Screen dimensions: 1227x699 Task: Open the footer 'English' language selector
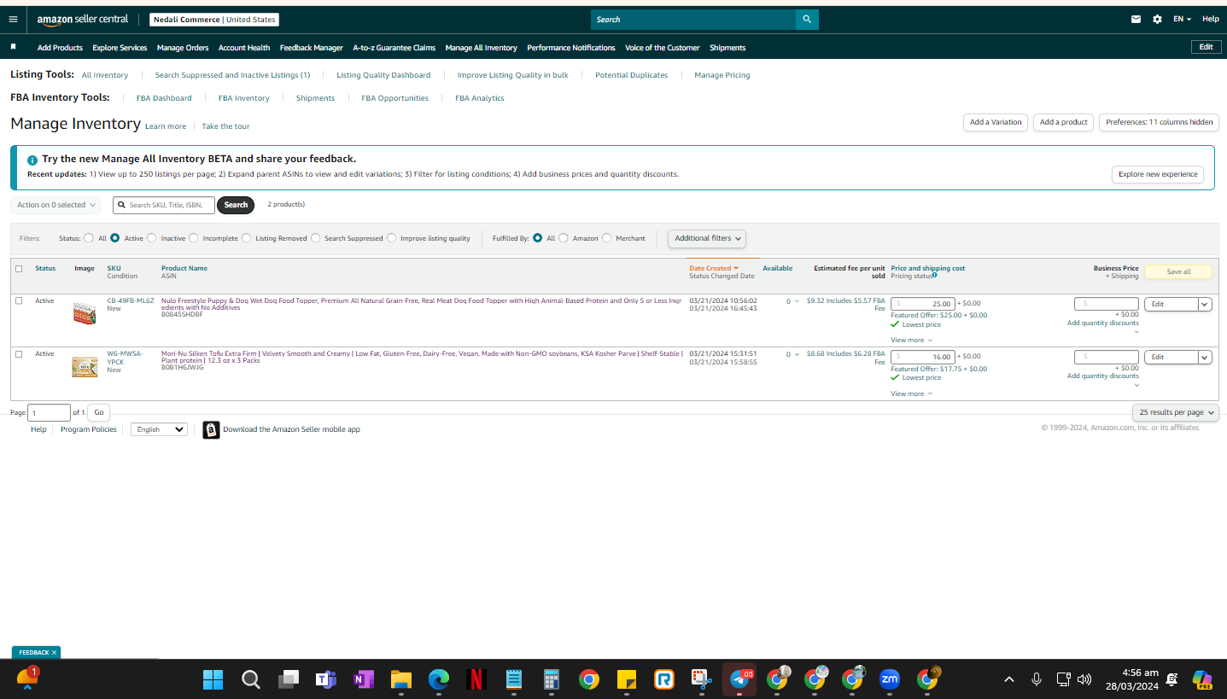(x=159, y=429)
